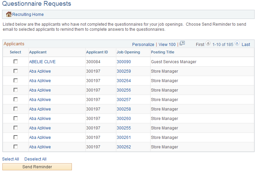Viewport: 257px width, 172px height.
Task: Tick the checkbox for job opening 300256
Action: tap(16, 90)
